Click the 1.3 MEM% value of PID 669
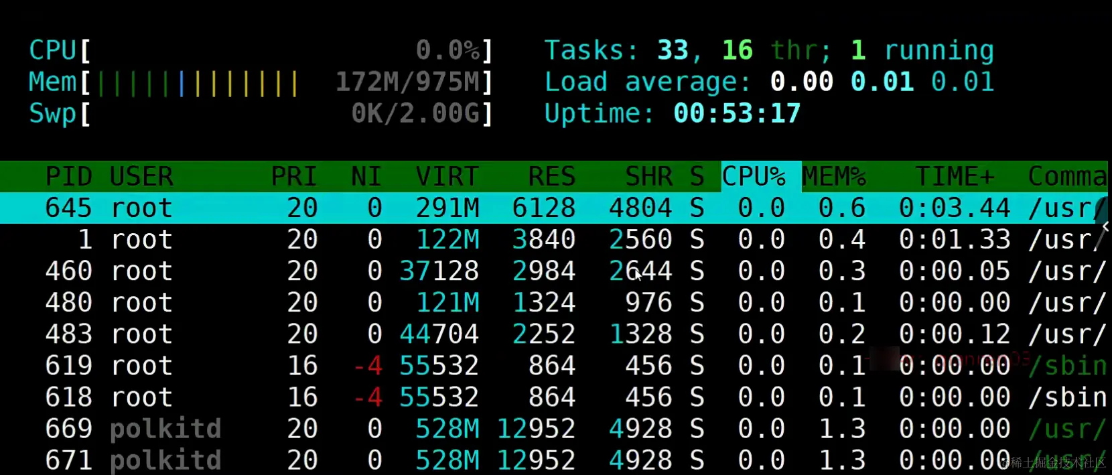1112x475 pixels. (x=842, y=428)
